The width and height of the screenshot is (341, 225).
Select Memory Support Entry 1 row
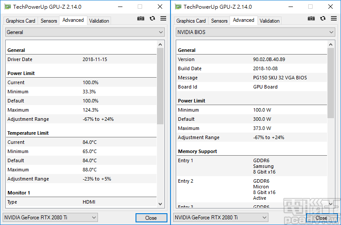pos(252,166)
